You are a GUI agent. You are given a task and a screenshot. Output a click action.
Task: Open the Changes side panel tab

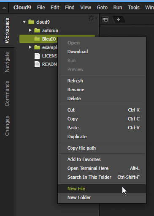click(x=7, y=126)
